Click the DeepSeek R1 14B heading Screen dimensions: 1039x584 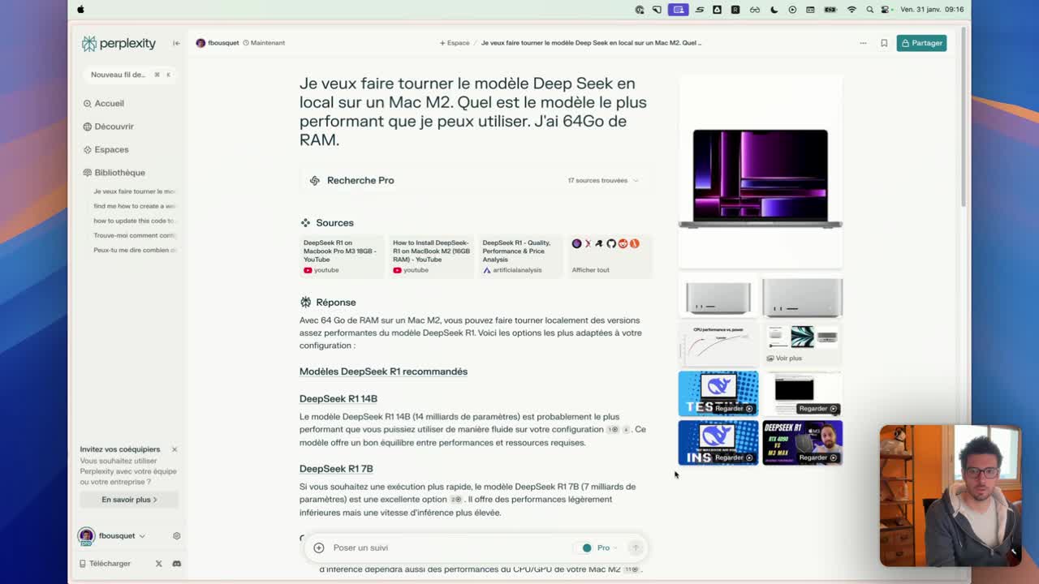(x=338, y=399)
